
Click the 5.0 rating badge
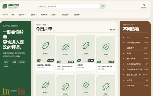click(59, 62)
